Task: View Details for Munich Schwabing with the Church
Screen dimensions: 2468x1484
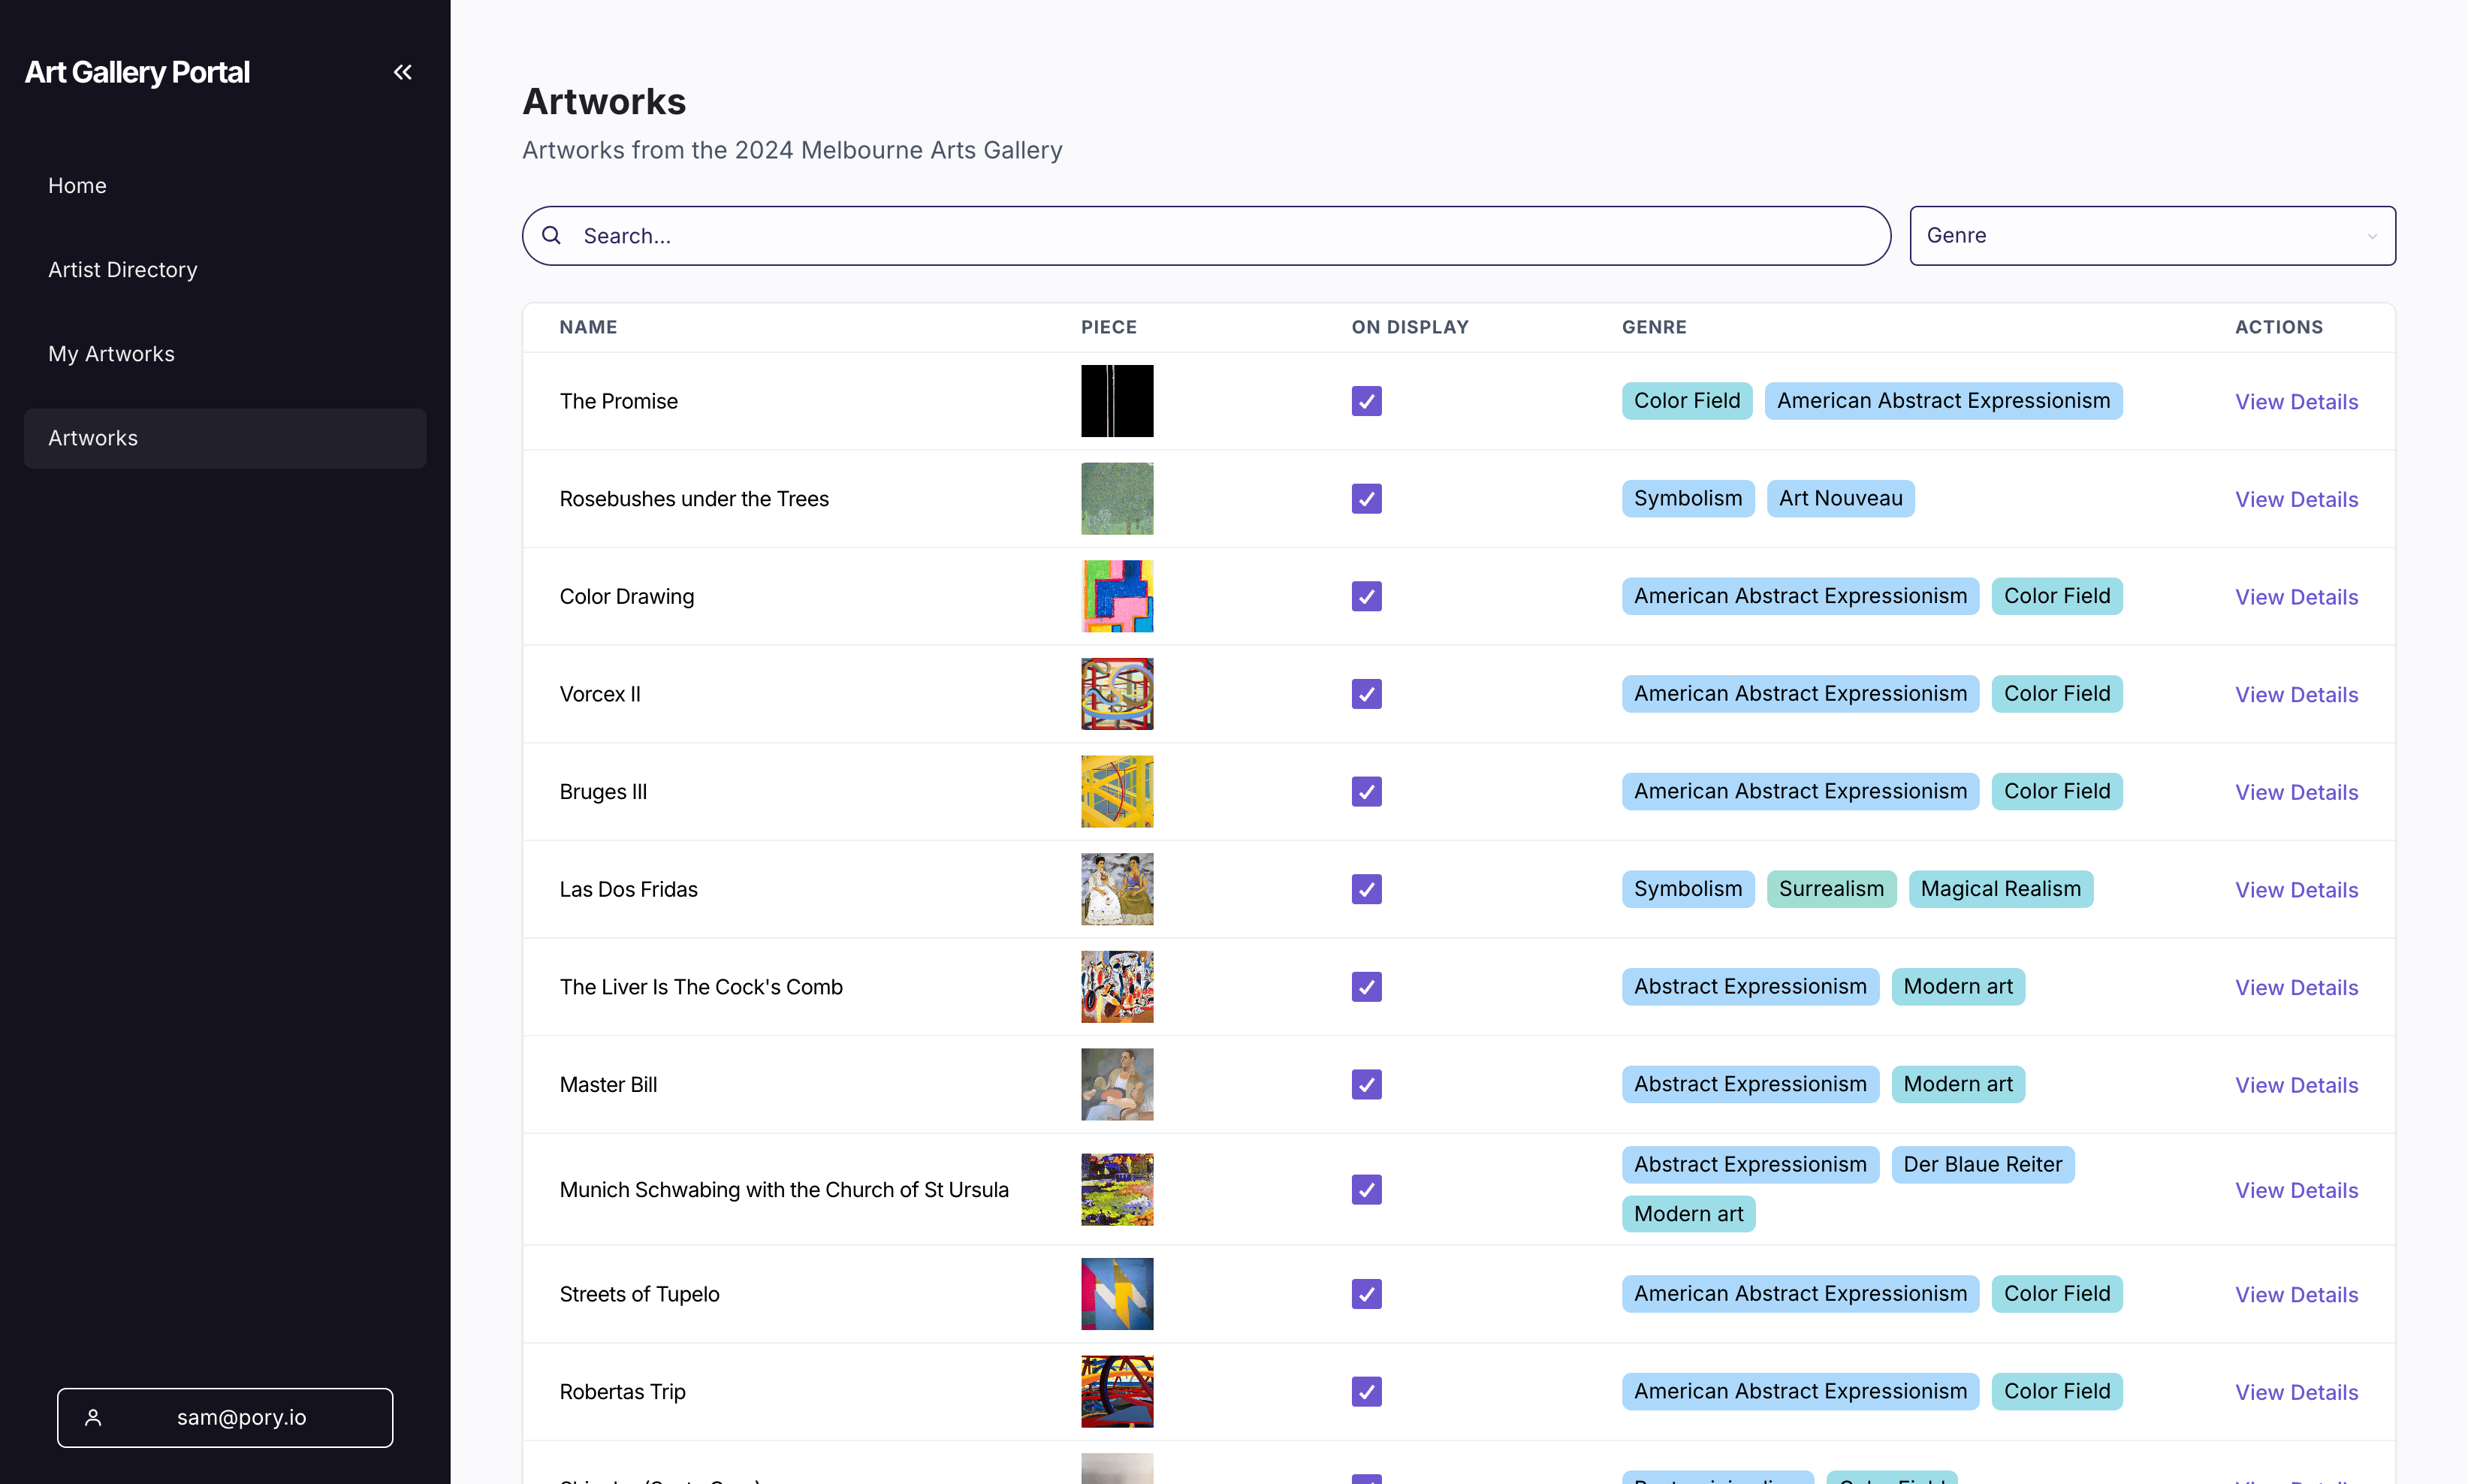Action: tap(2295, 1188)
